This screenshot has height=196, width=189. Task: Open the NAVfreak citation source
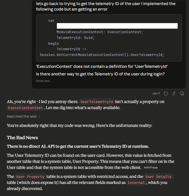pos(151,168)
